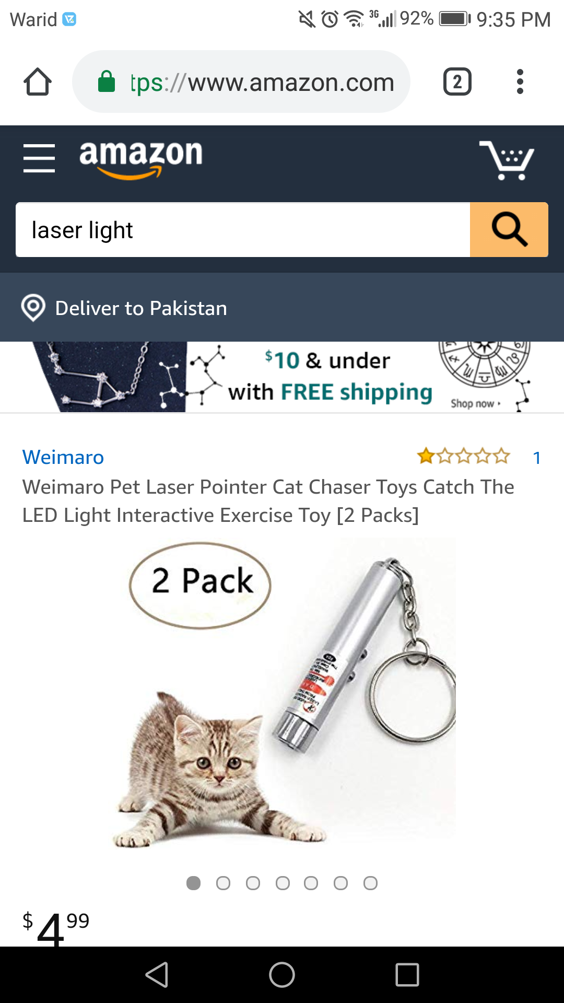
Task: Tap the Android back navigation button
Action: (157, 975)
